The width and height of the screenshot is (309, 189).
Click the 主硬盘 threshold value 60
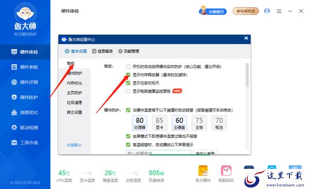pyautogui.click(x=179, y=121)
